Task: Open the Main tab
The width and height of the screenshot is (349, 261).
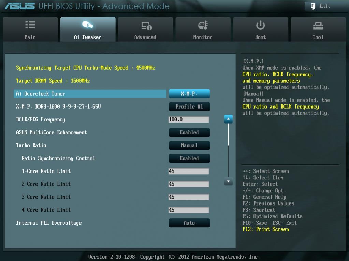Action: [x=30, y=29]
